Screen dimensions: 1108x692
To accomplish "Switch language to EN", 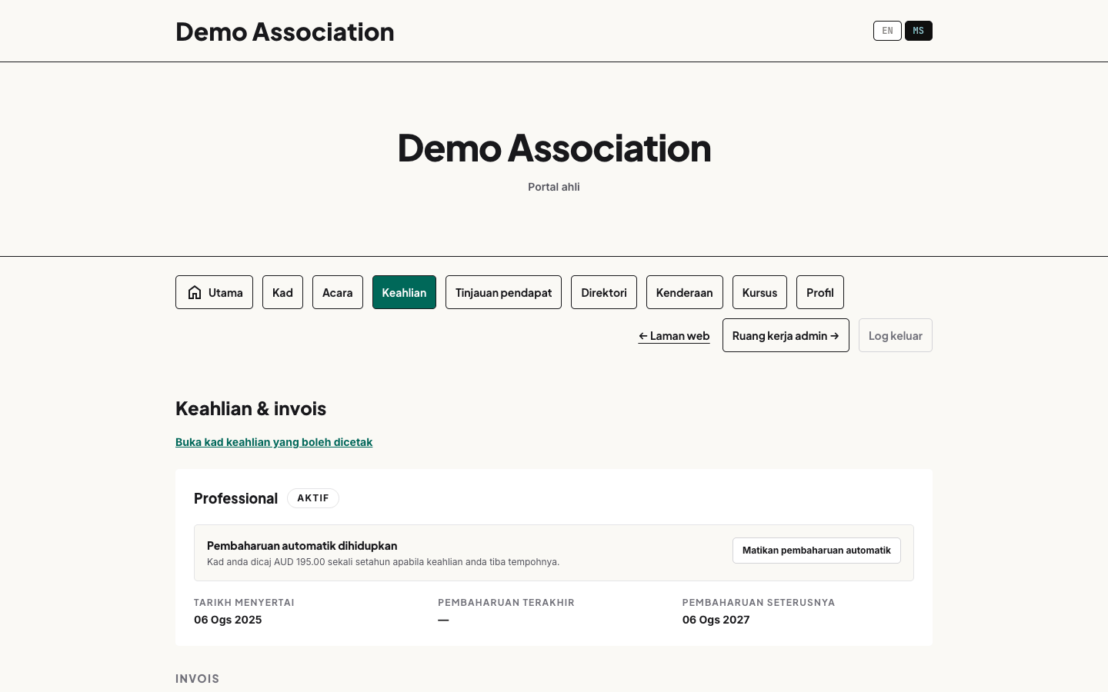I will coord(887,31).
